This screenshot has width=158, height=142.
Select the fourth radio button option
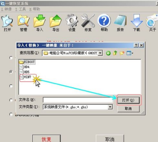11,100
